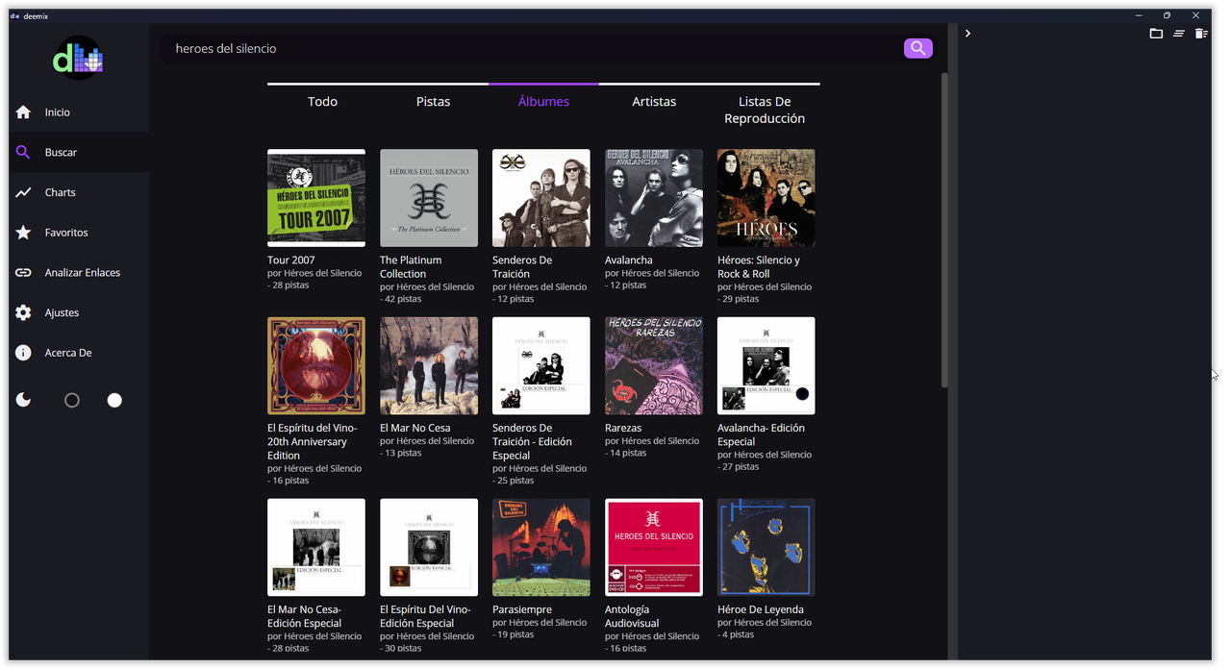The width and height of the screenshot is (1231, 669).
Task: Open the Avalancha album cover
Action: (654, 198)
